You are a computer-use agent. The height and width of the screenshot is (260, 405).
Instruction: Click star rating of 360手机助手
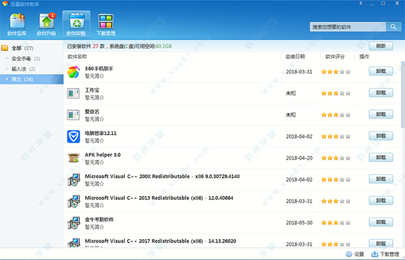point(335,72)
